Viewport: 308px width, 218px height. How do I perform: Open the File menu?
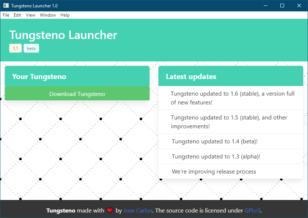[6, 15]
